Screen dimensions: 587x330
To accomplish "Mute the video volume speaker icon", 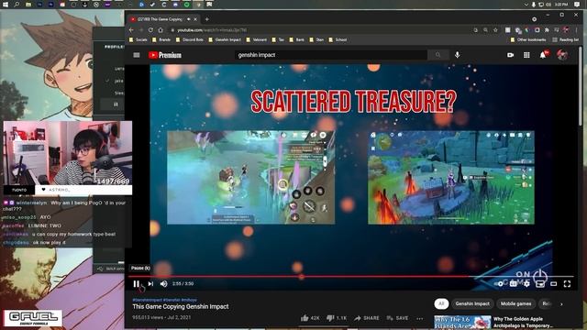I will coord(163,284).
